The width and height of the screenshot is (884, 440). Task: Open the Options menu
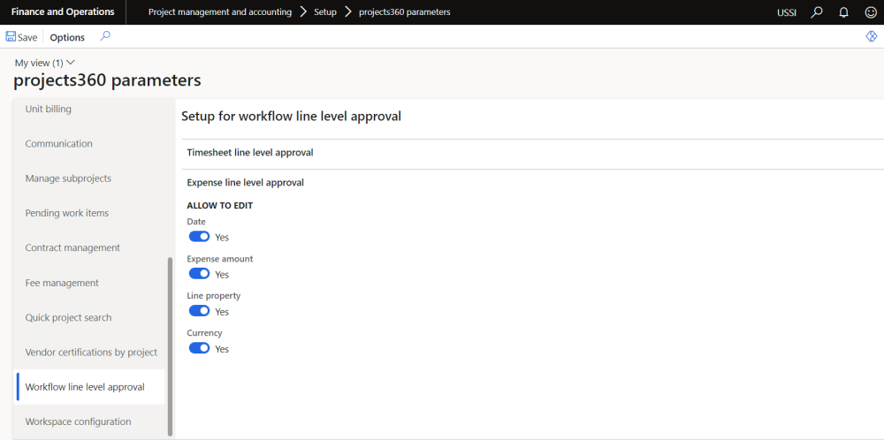point(67,37)
